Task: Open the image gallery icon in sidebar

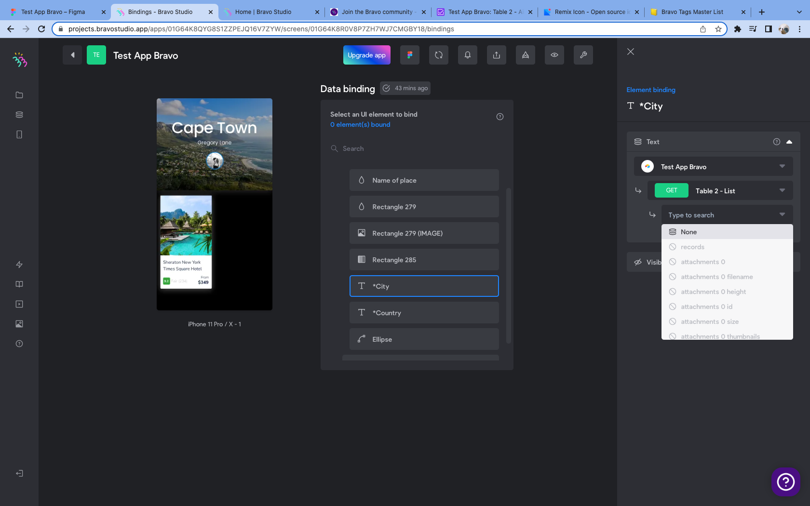Action: [19, 324]
